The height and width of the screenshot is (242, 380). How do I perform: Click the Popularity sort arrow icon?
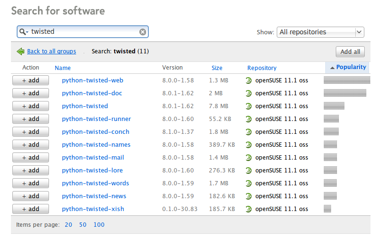tap(332, 68)
